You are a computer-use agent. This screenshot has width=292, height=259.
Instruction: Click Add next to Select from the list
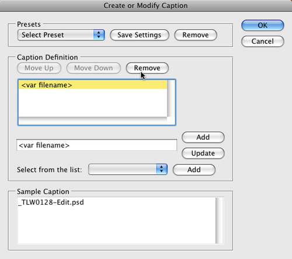coord(194,170)
